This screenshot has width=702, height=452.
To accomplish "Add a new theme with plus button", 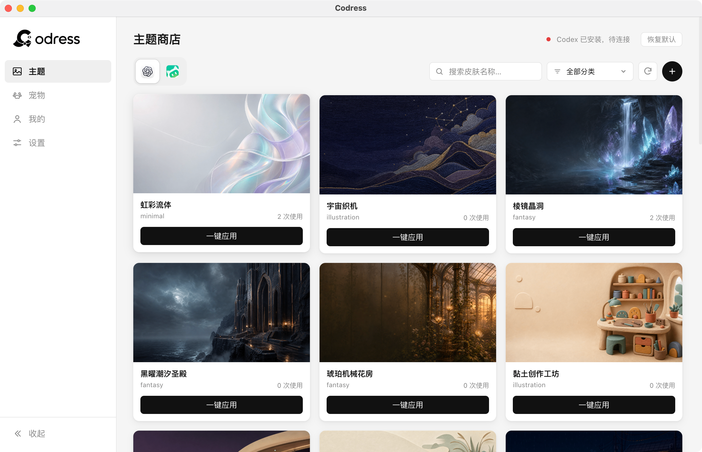I will click(672, 71).
